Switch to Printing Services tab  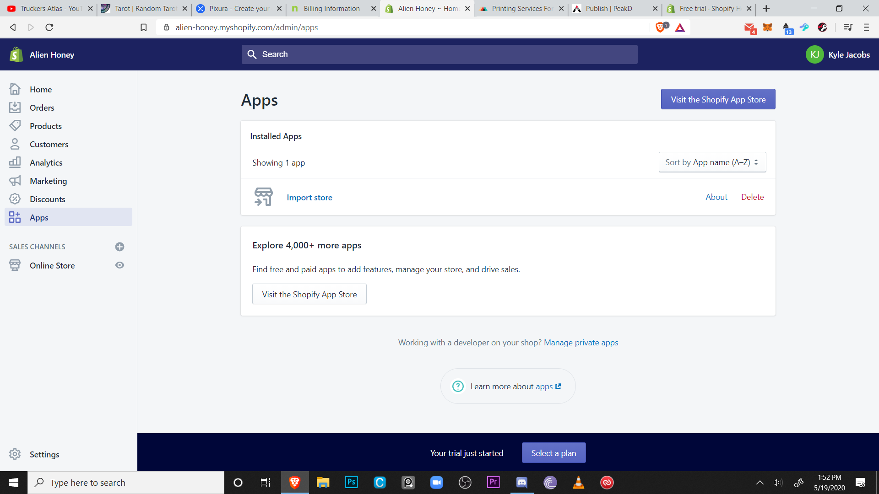521,8
